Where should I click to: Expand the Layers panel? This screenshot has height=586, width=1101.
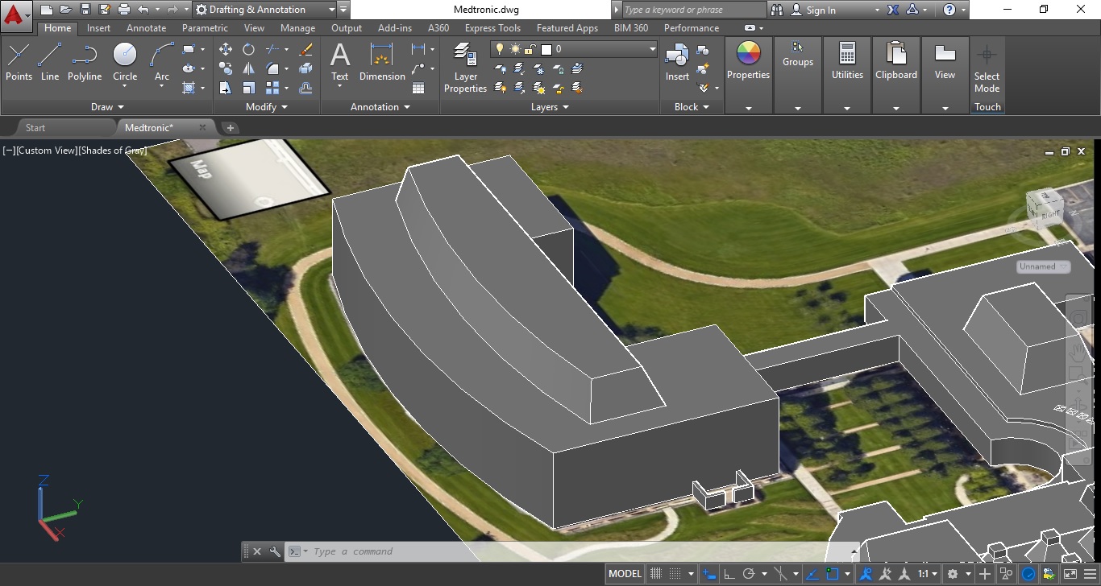[x=550, y=106]
